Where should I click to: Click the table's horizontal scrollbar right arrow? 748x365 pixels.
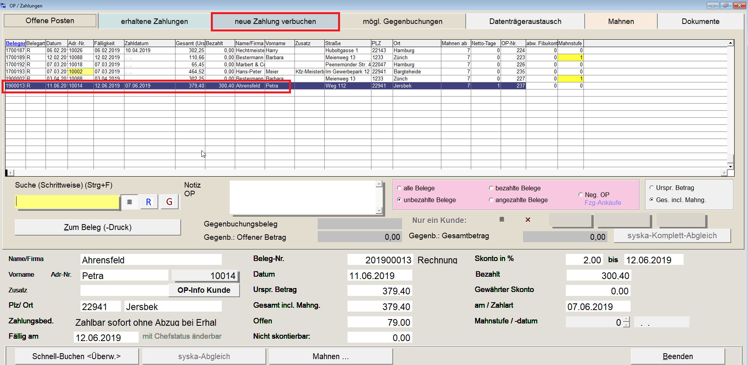(x=724, y=173)
